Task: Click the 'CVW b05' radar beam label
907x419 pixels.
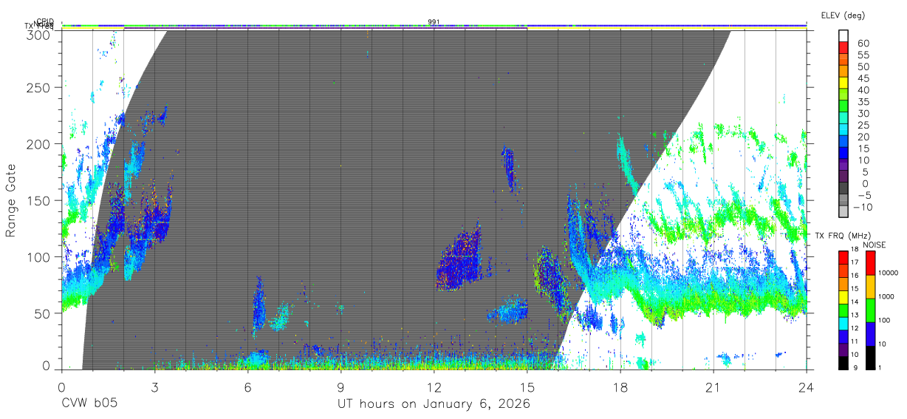Action: pos(89,404)
